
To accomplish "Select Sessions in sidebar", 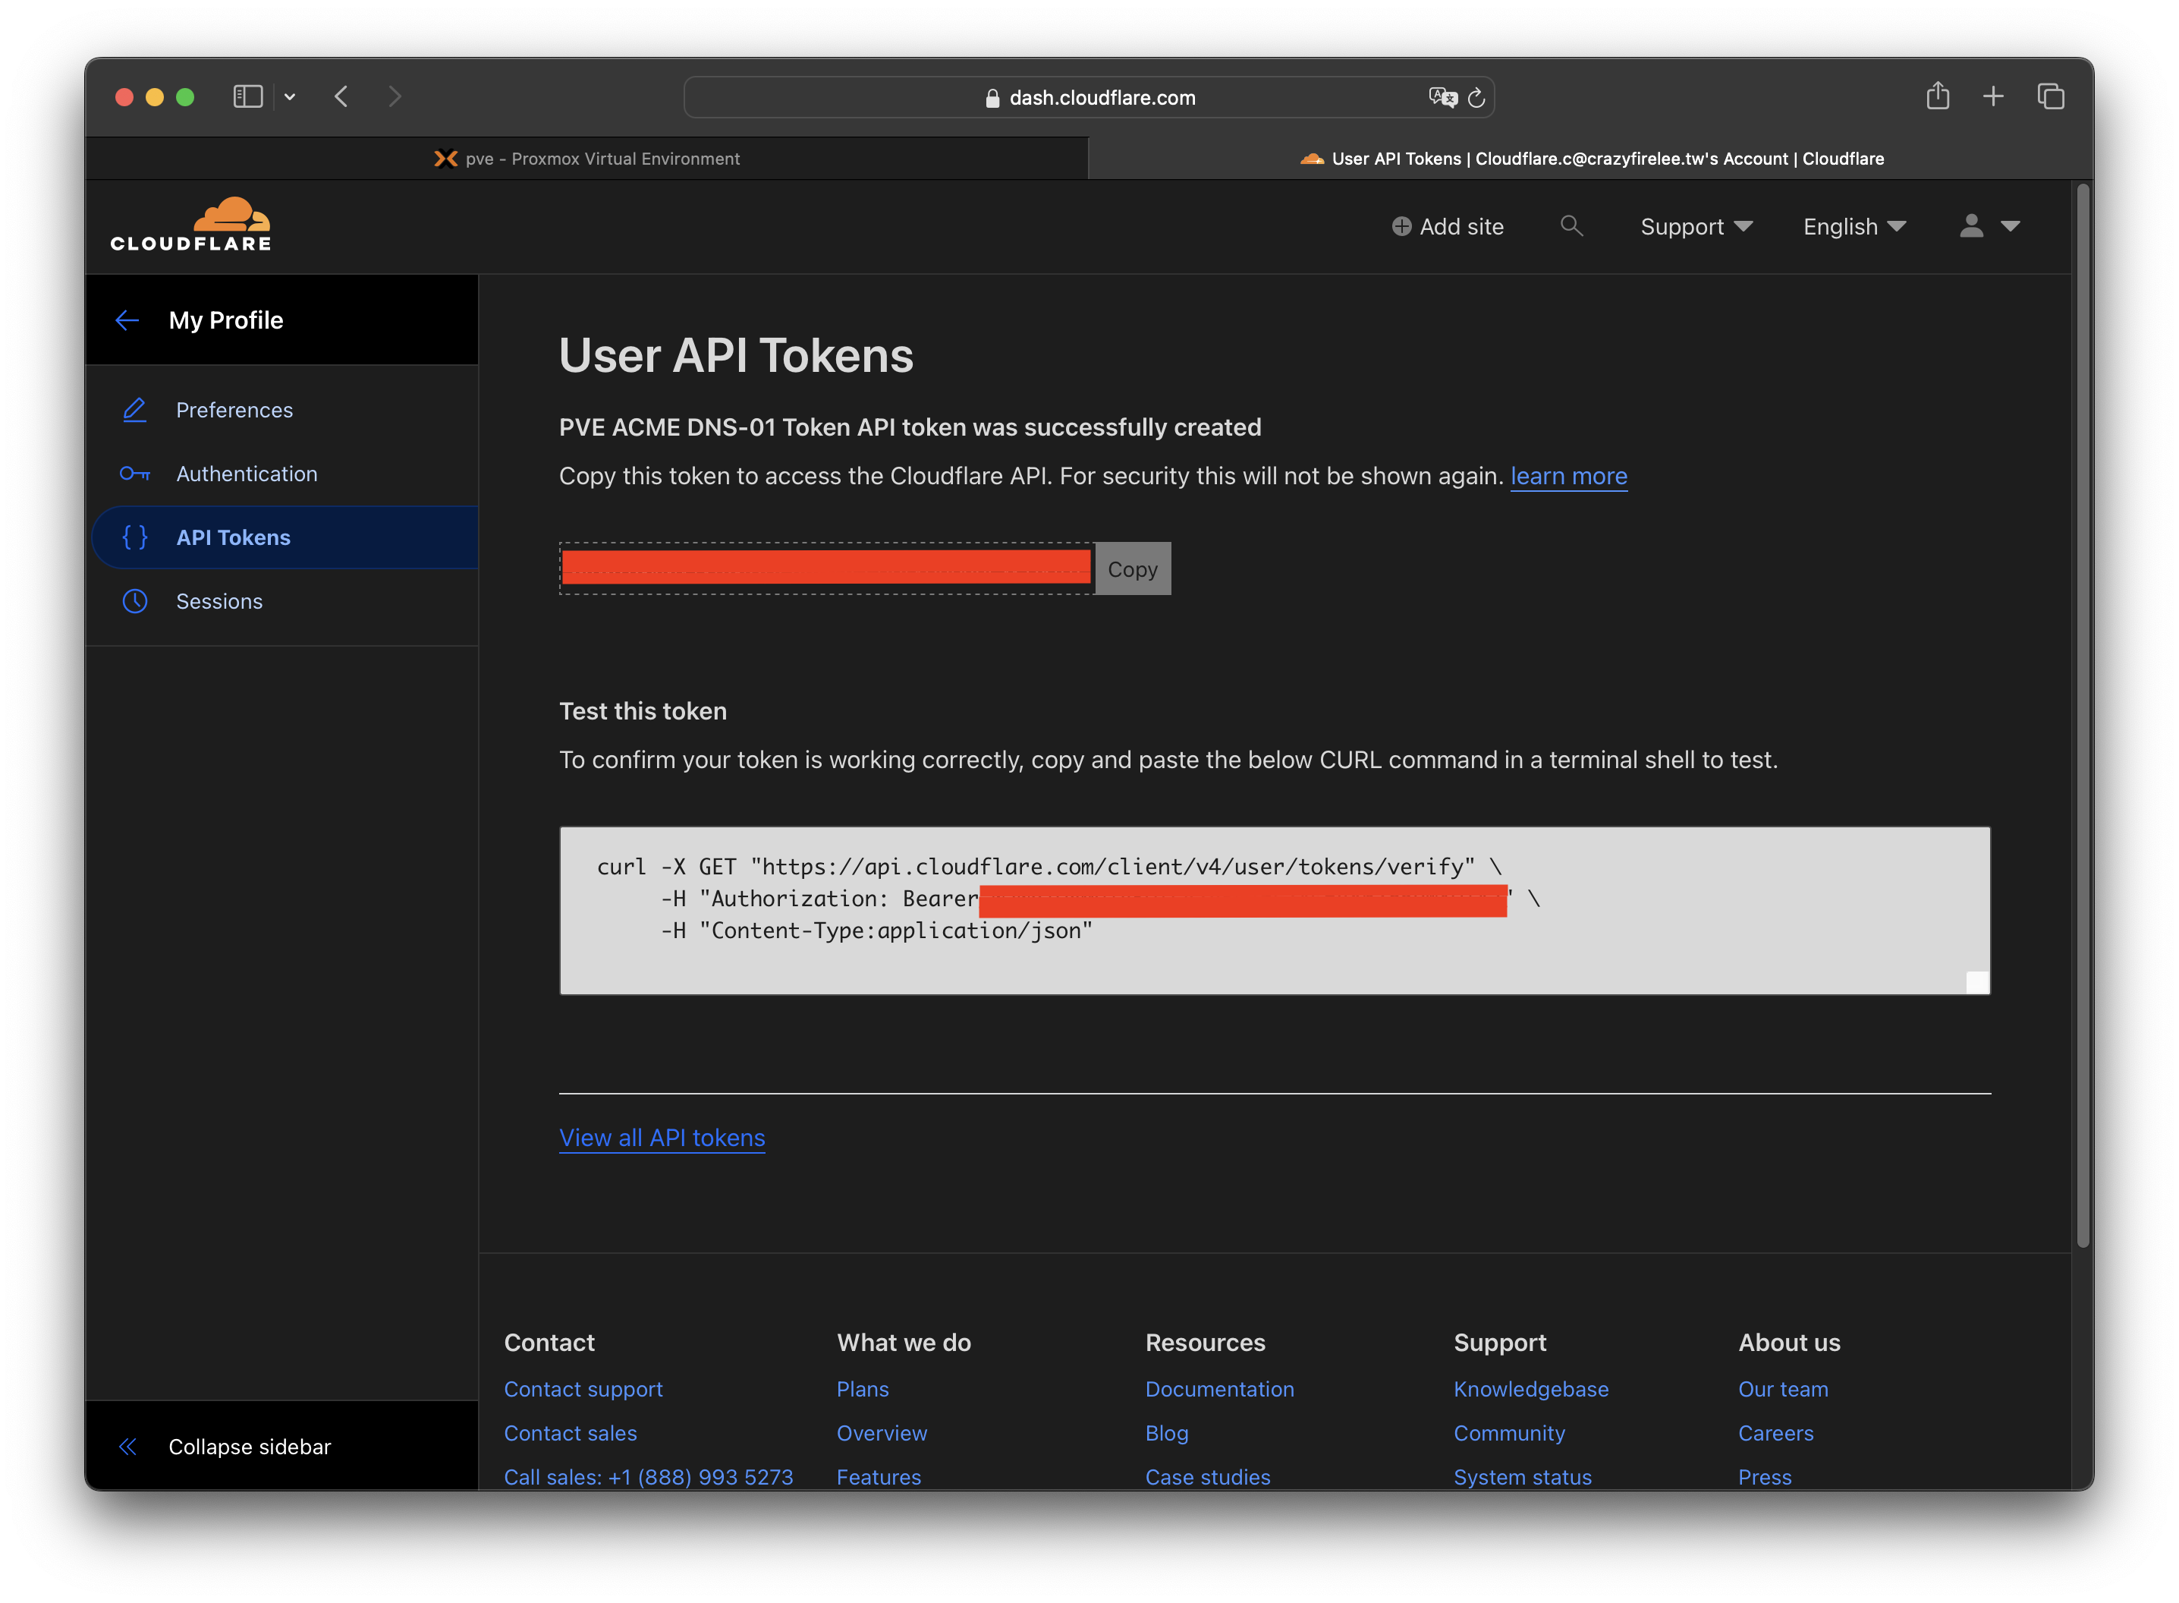I will pyautogui.click(x=219, y=600).
